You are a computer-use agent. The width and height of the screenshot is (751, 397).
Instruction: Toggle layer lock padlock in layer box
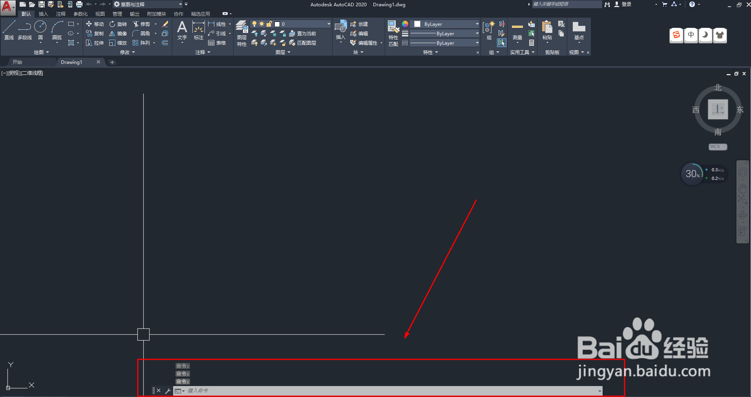(269, 24)
